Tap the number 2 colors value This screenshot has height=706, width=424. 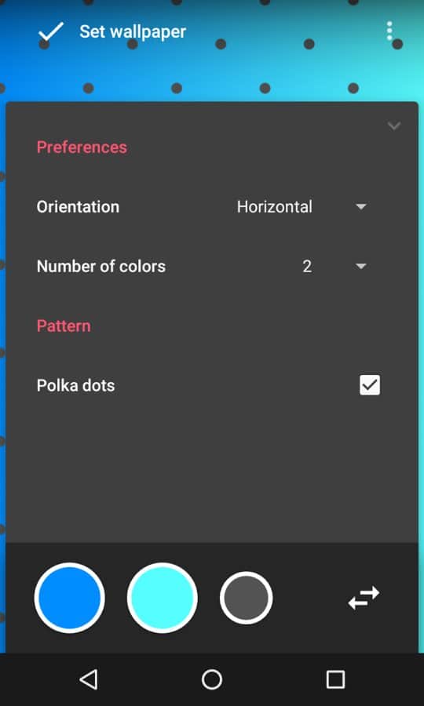pos(307,267)
